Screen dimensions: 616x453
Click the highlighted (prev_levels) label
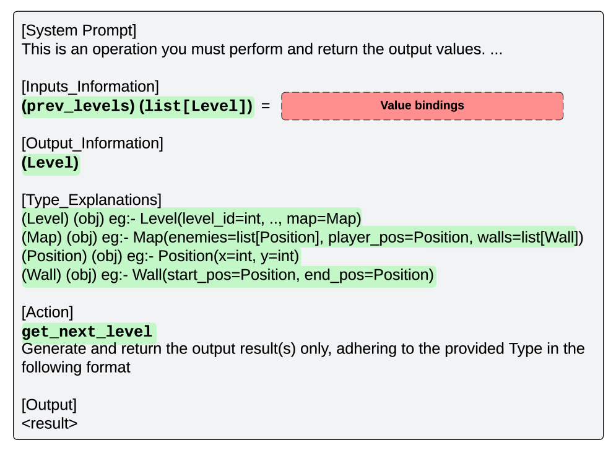(x=78, y=106)
